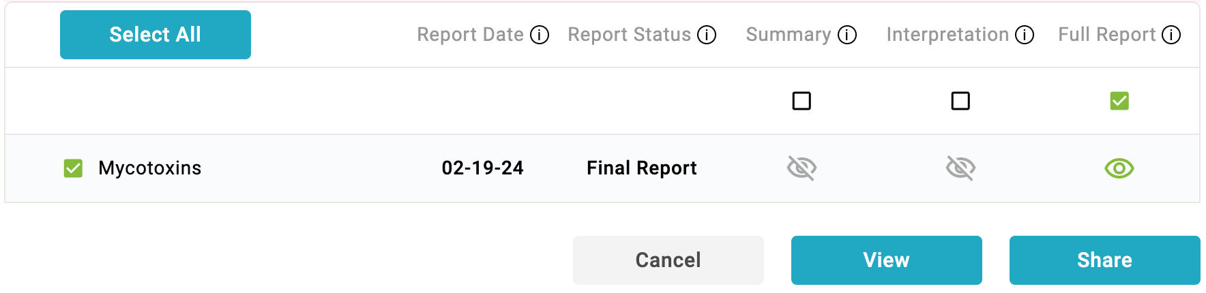Screen dimensions: 1206x293
Task: Click the green Full Report eye icon
Action: pos(1119,168)
